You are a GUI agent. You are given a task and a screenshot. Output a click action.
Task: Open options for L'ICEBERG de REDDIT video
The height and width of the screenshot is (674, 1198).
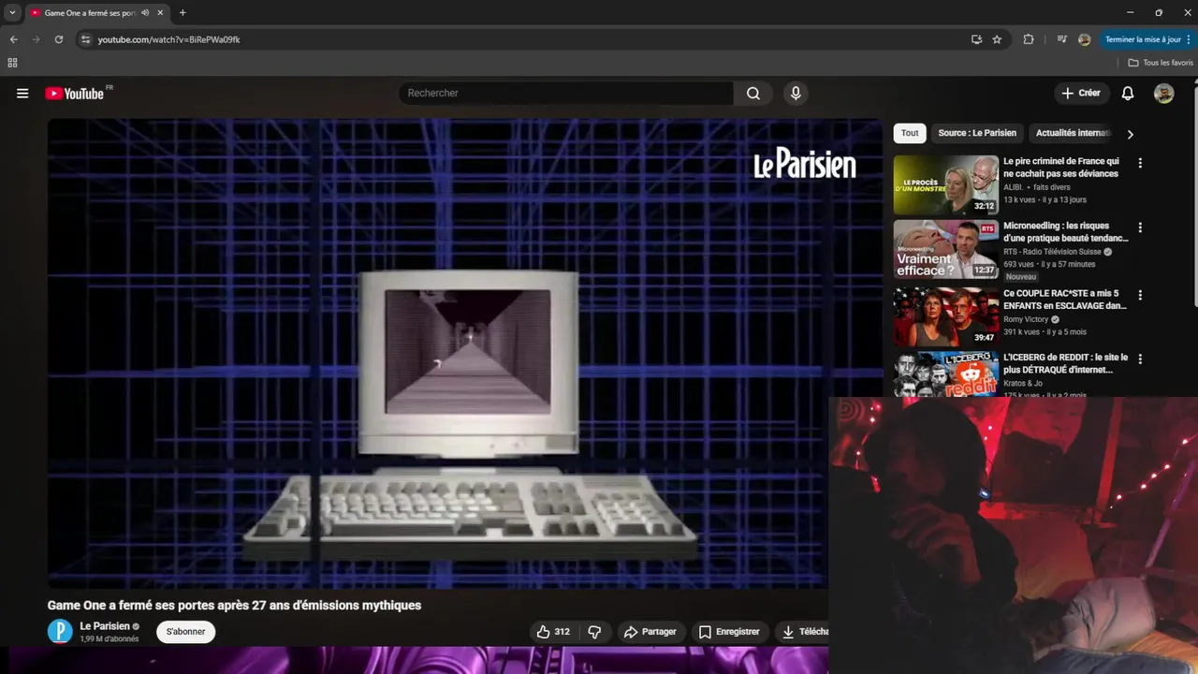point(1140,359)
